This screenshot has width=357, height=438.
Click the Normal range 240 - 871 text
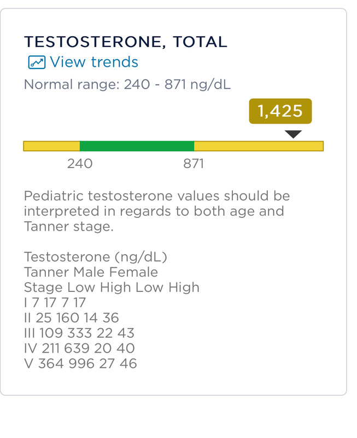[x=127, y=85]
